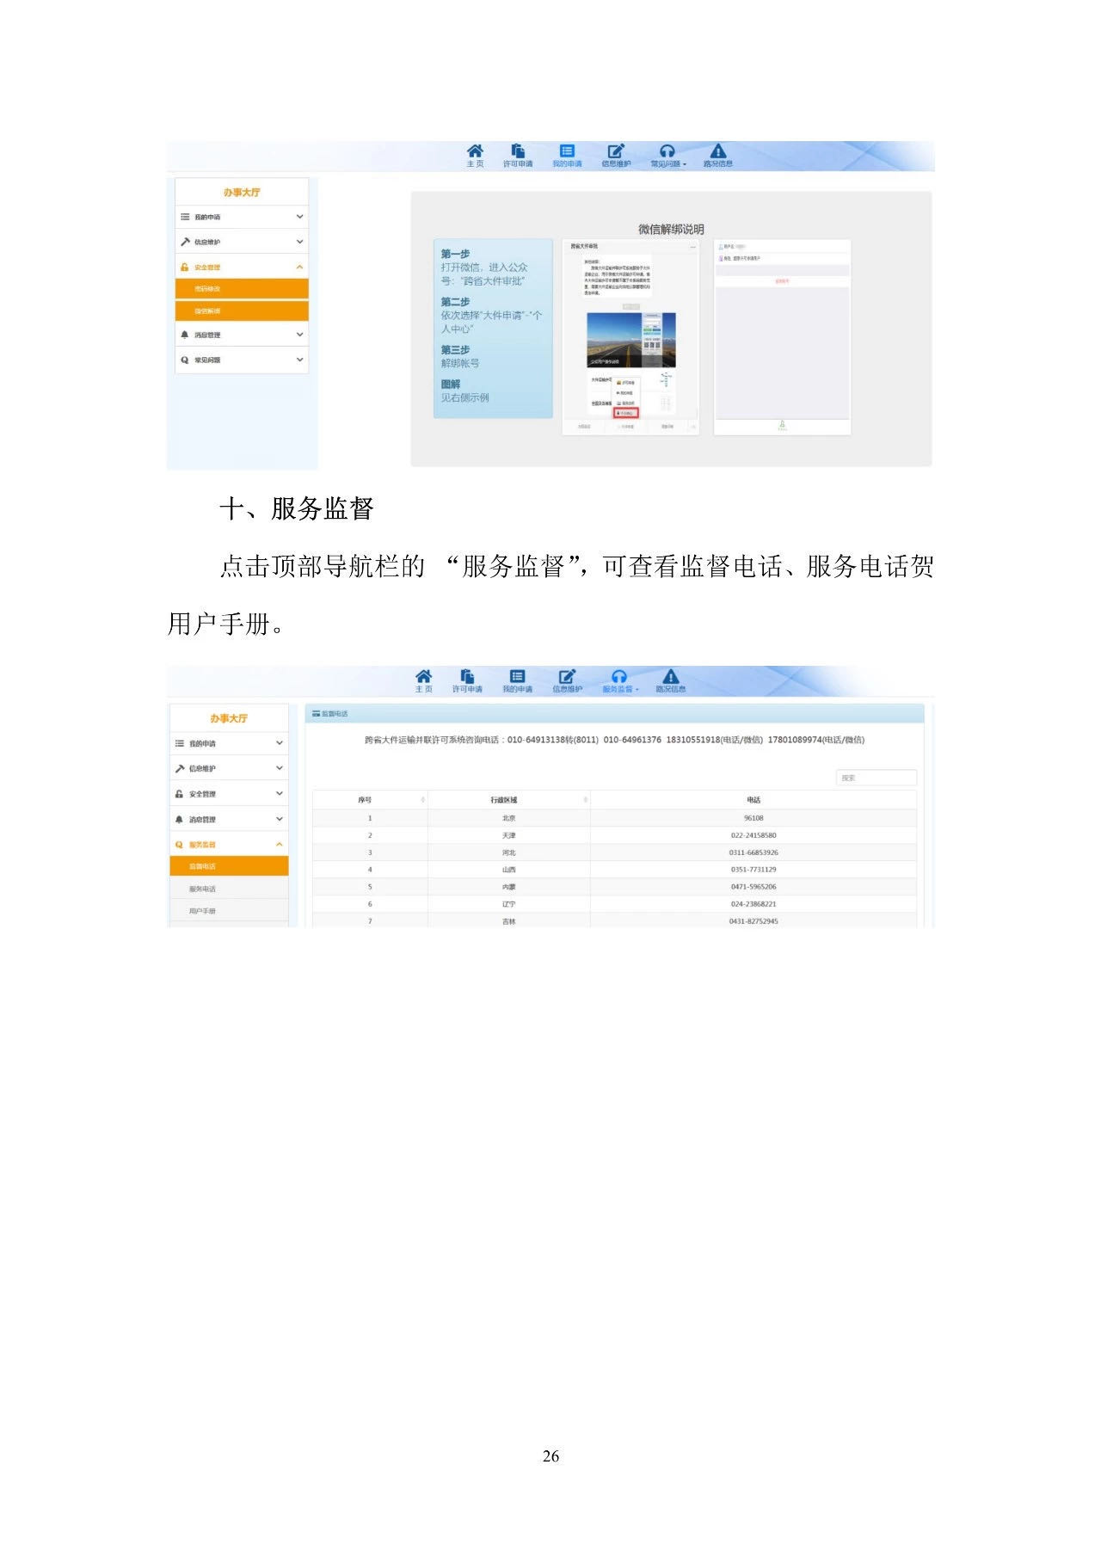
Task: Click the Q icon beside orange 服务监督 in sidebar
Action: [179, 845]
